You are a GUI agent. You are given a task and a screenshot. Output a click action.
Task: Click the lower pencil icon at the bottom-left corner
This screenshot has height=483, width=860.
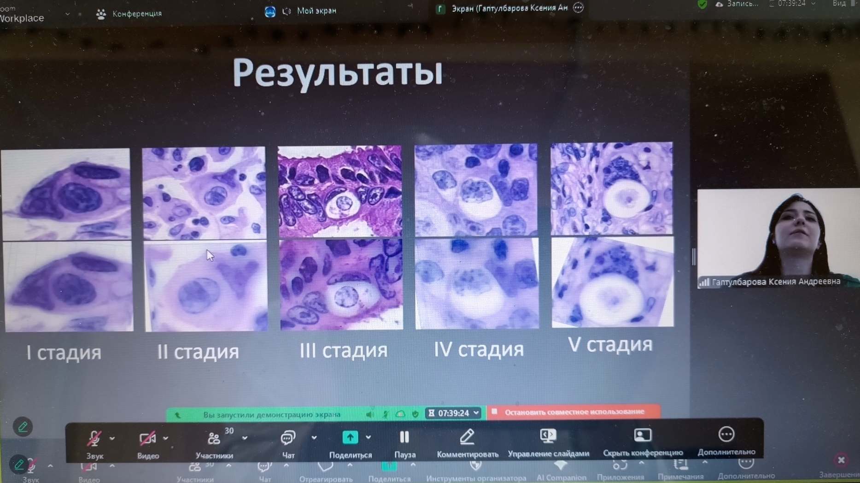tap(18, 464)
